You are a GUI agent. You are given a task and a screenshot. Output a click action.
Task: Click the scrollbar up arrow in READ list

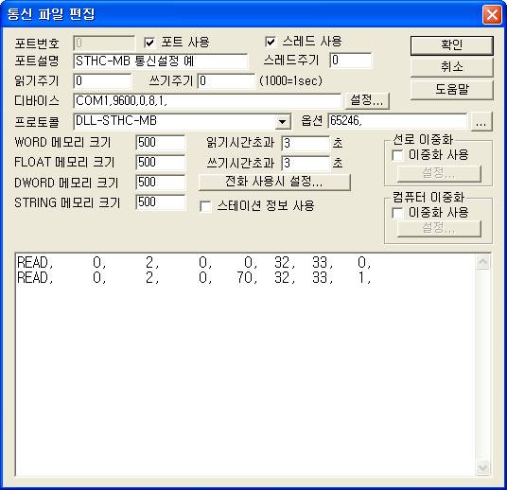(482, 262)
